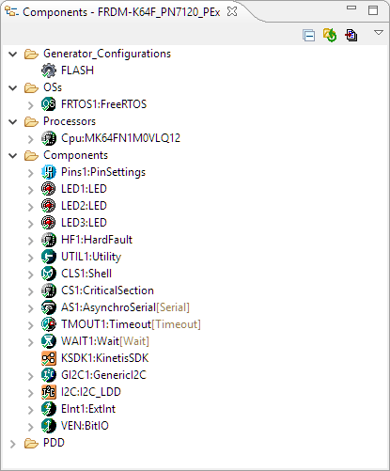The image size is (390, 471).
Task: Close the Components view tab
Action: coord(232,11)
